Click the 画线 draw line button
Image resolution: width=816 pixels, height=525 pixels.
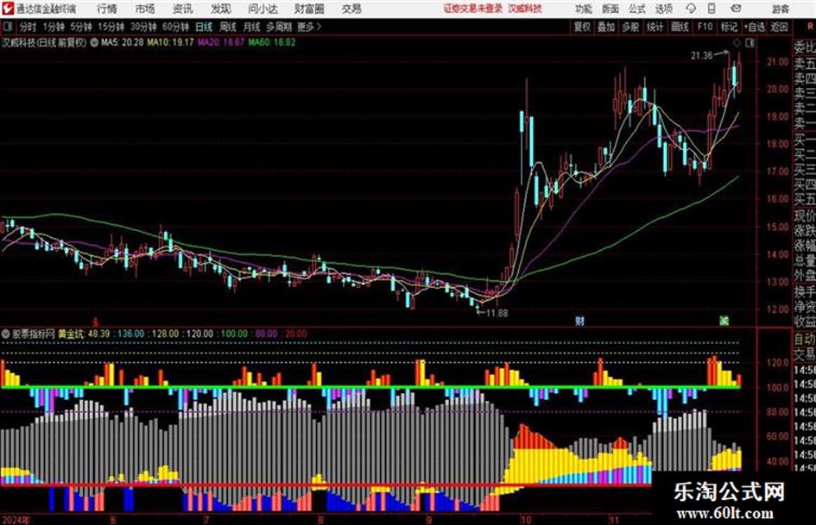pyautogui.click(x=680, y=27)
